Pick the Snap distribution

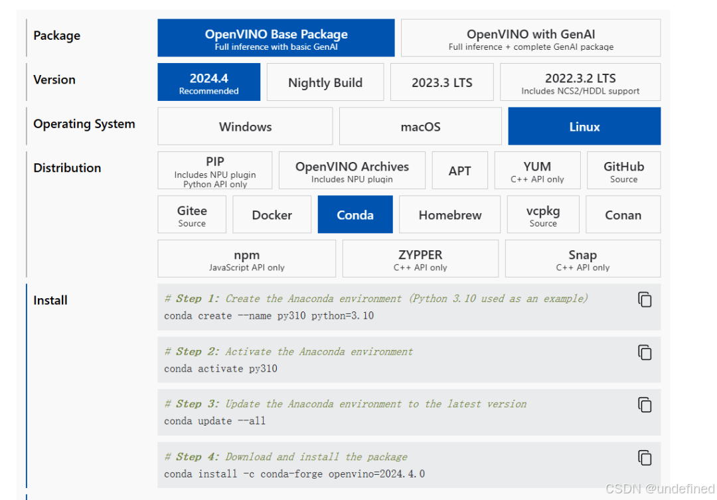point(583,258)
